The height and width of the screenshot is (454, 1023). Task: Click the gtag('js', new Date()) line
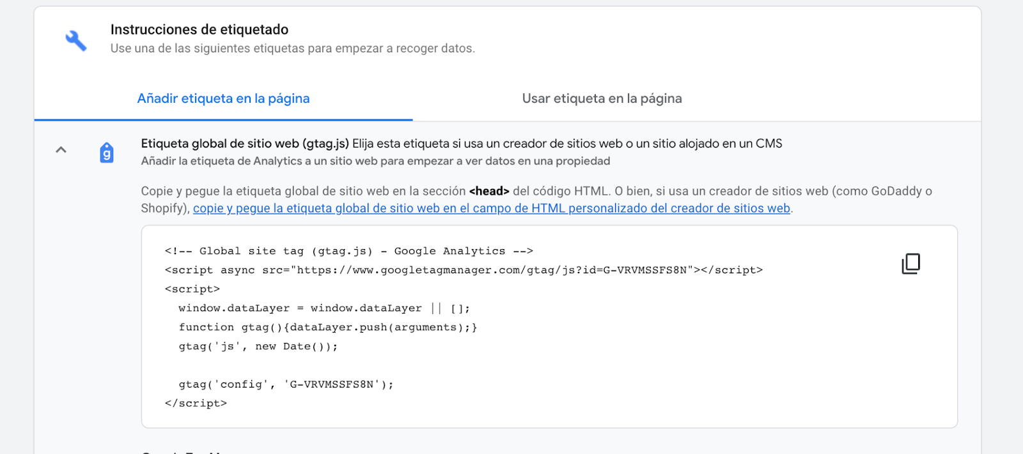tap(258, 347)
